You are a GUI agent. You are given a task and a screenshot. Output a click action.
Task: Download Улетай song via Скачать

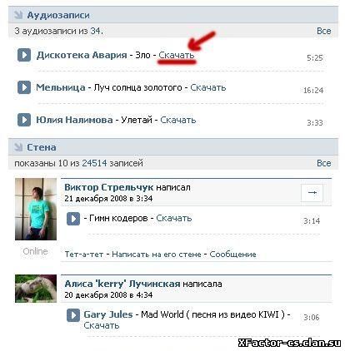click(x=178, y=120)
